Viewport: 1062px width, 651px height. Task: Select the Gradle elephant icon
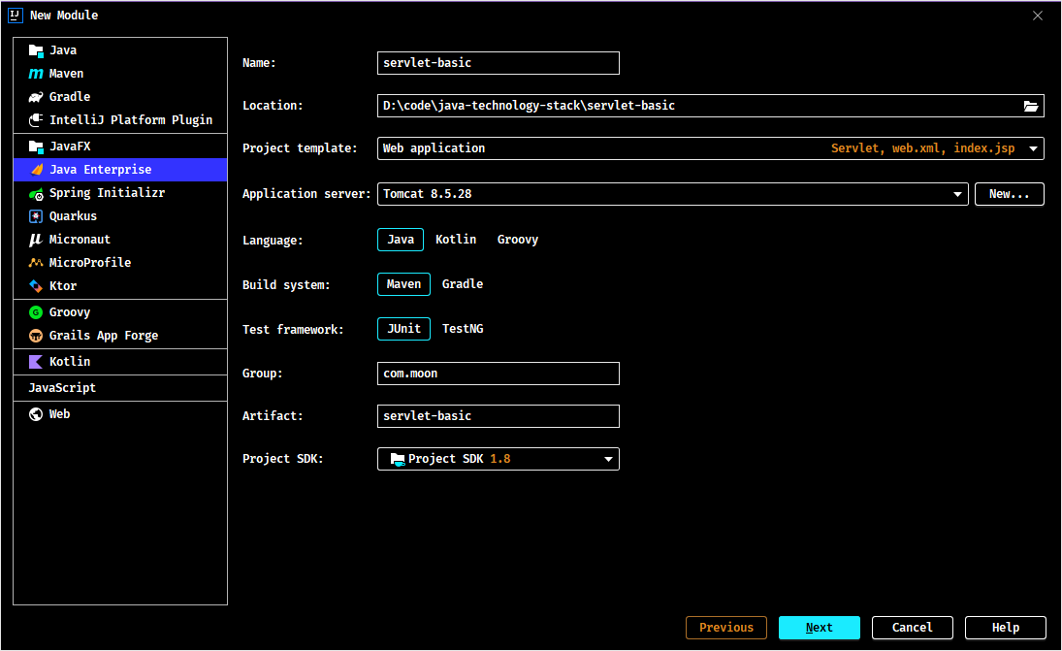click(36, 97)
